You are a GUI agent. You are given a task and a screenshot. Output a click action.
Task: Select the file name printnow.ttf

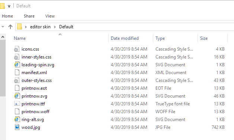pos(33,104)
